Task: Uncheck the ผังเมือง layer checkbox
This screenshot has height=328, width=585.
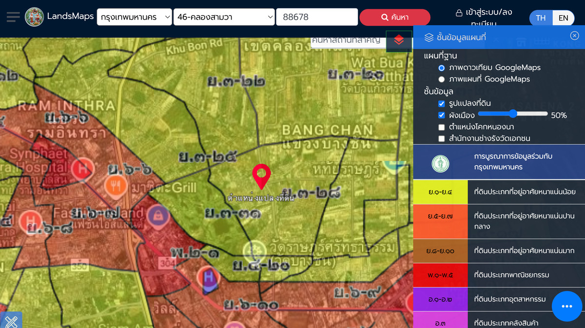Action: click(x=442, y=116)
